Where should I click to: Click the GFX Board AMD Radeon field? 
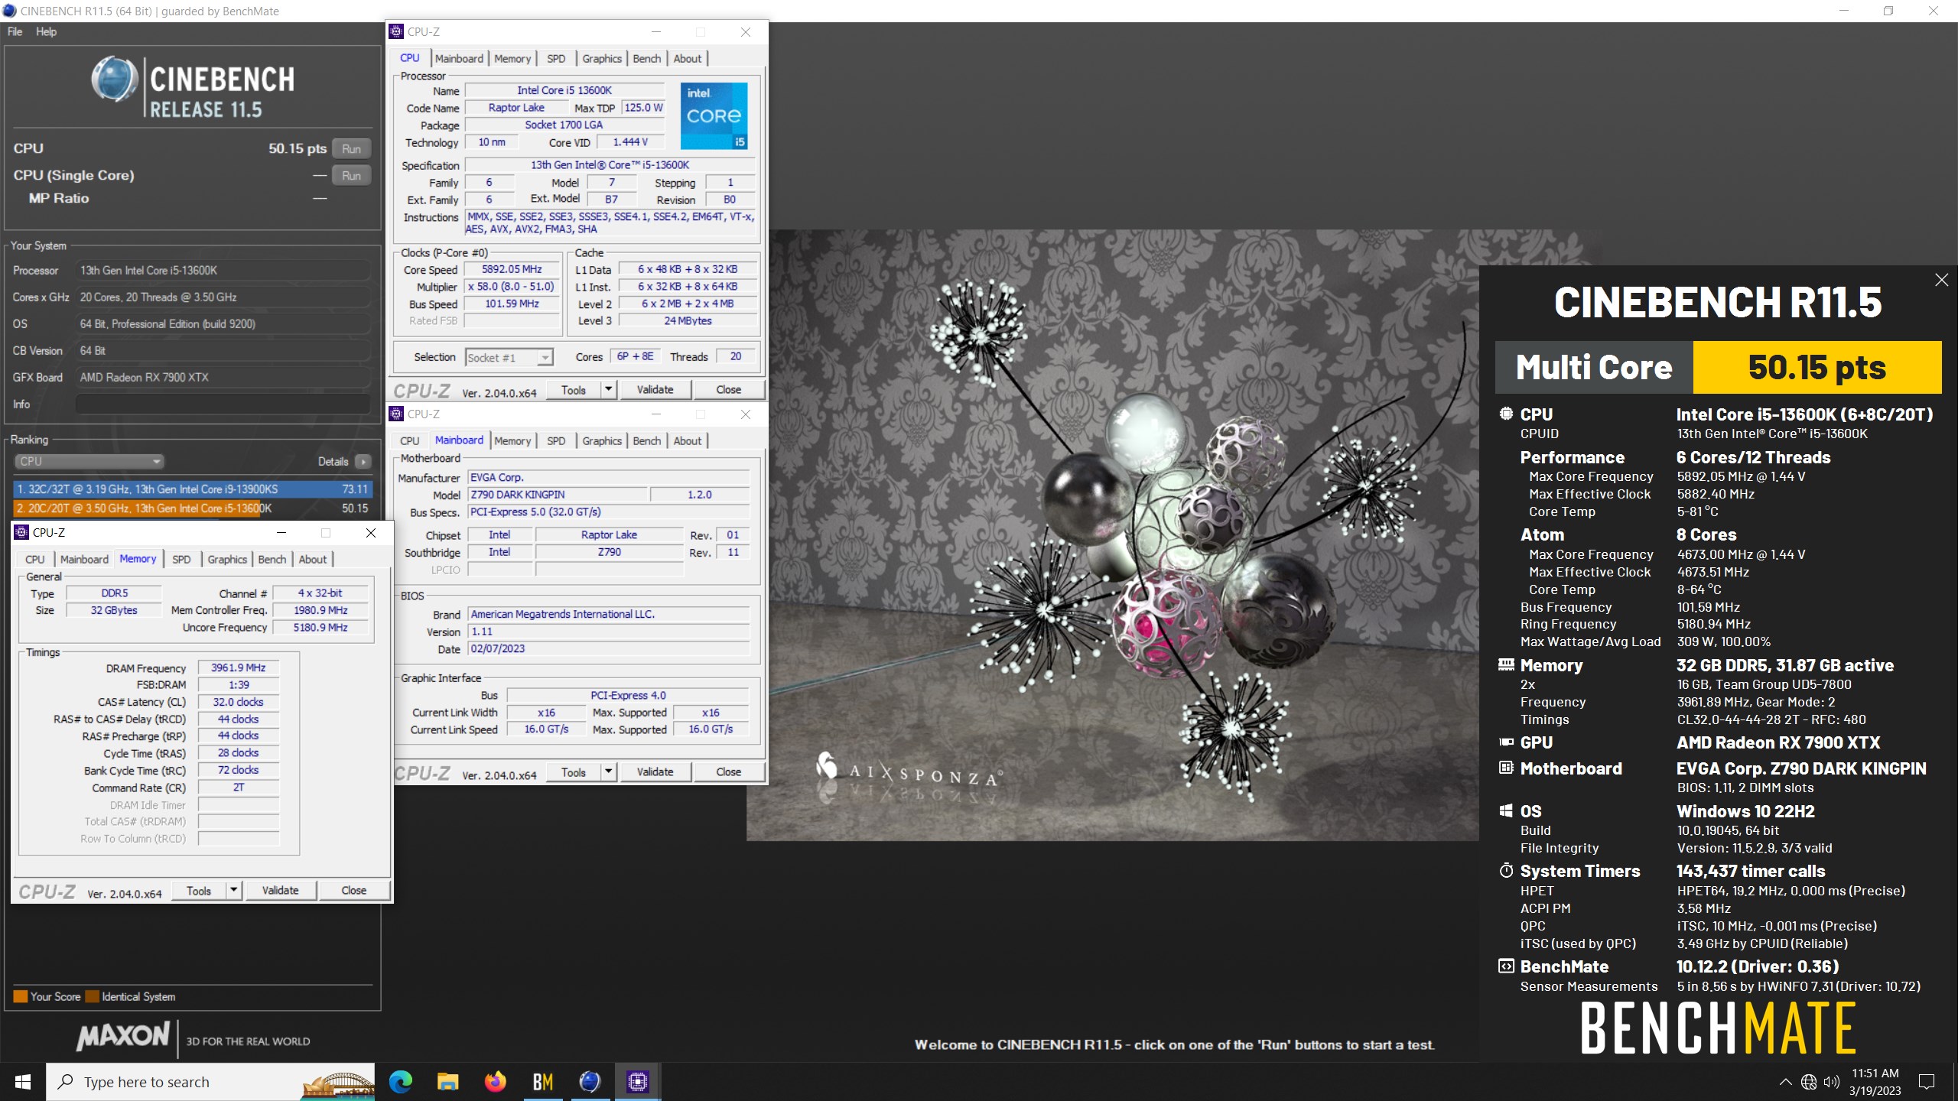coord(223,377)
